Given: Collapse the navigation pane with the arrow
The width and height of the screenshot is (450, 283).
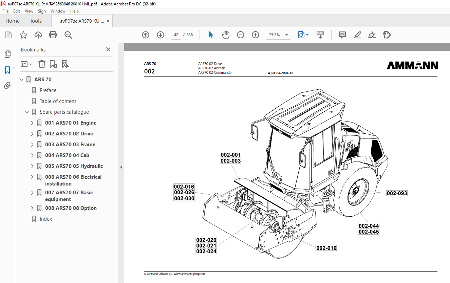Looking at the screenshot, I should tap(121, 167).
